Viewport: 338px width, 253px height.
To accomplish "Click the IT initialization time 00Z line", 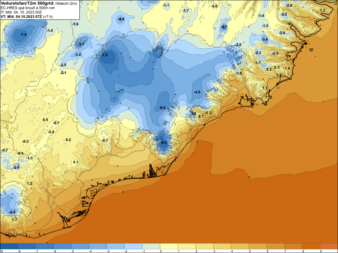I will [x=21, y=12].
